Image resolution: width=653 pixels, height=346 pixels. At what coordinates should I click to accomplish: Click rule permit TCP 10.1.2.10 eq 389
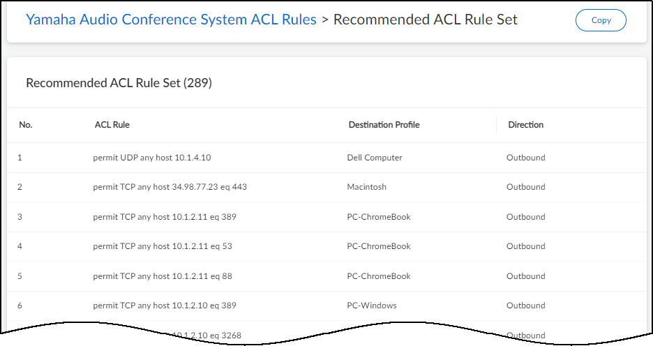(x=165, y=306)
